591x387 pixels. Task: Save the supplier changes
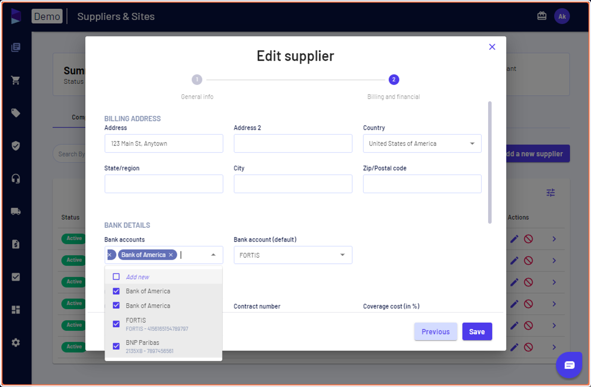(x=477, y=332)
